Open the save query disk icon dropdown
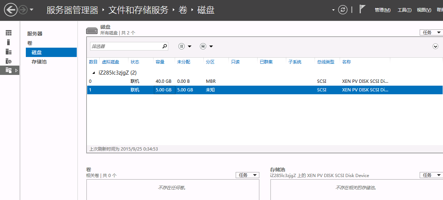 pyautogui.click(x=206, y=46)
